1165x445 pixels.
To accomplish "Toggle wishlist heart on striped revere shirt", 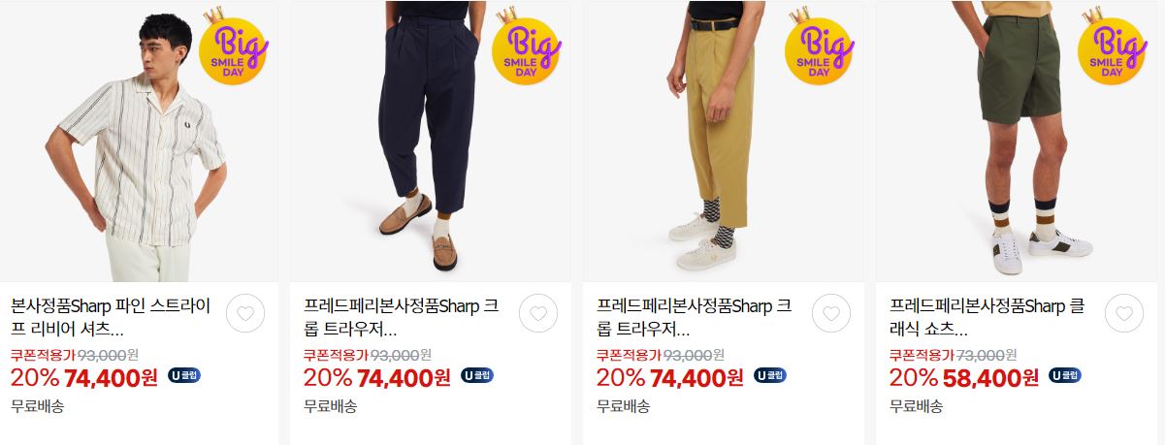I will point(245,313).
